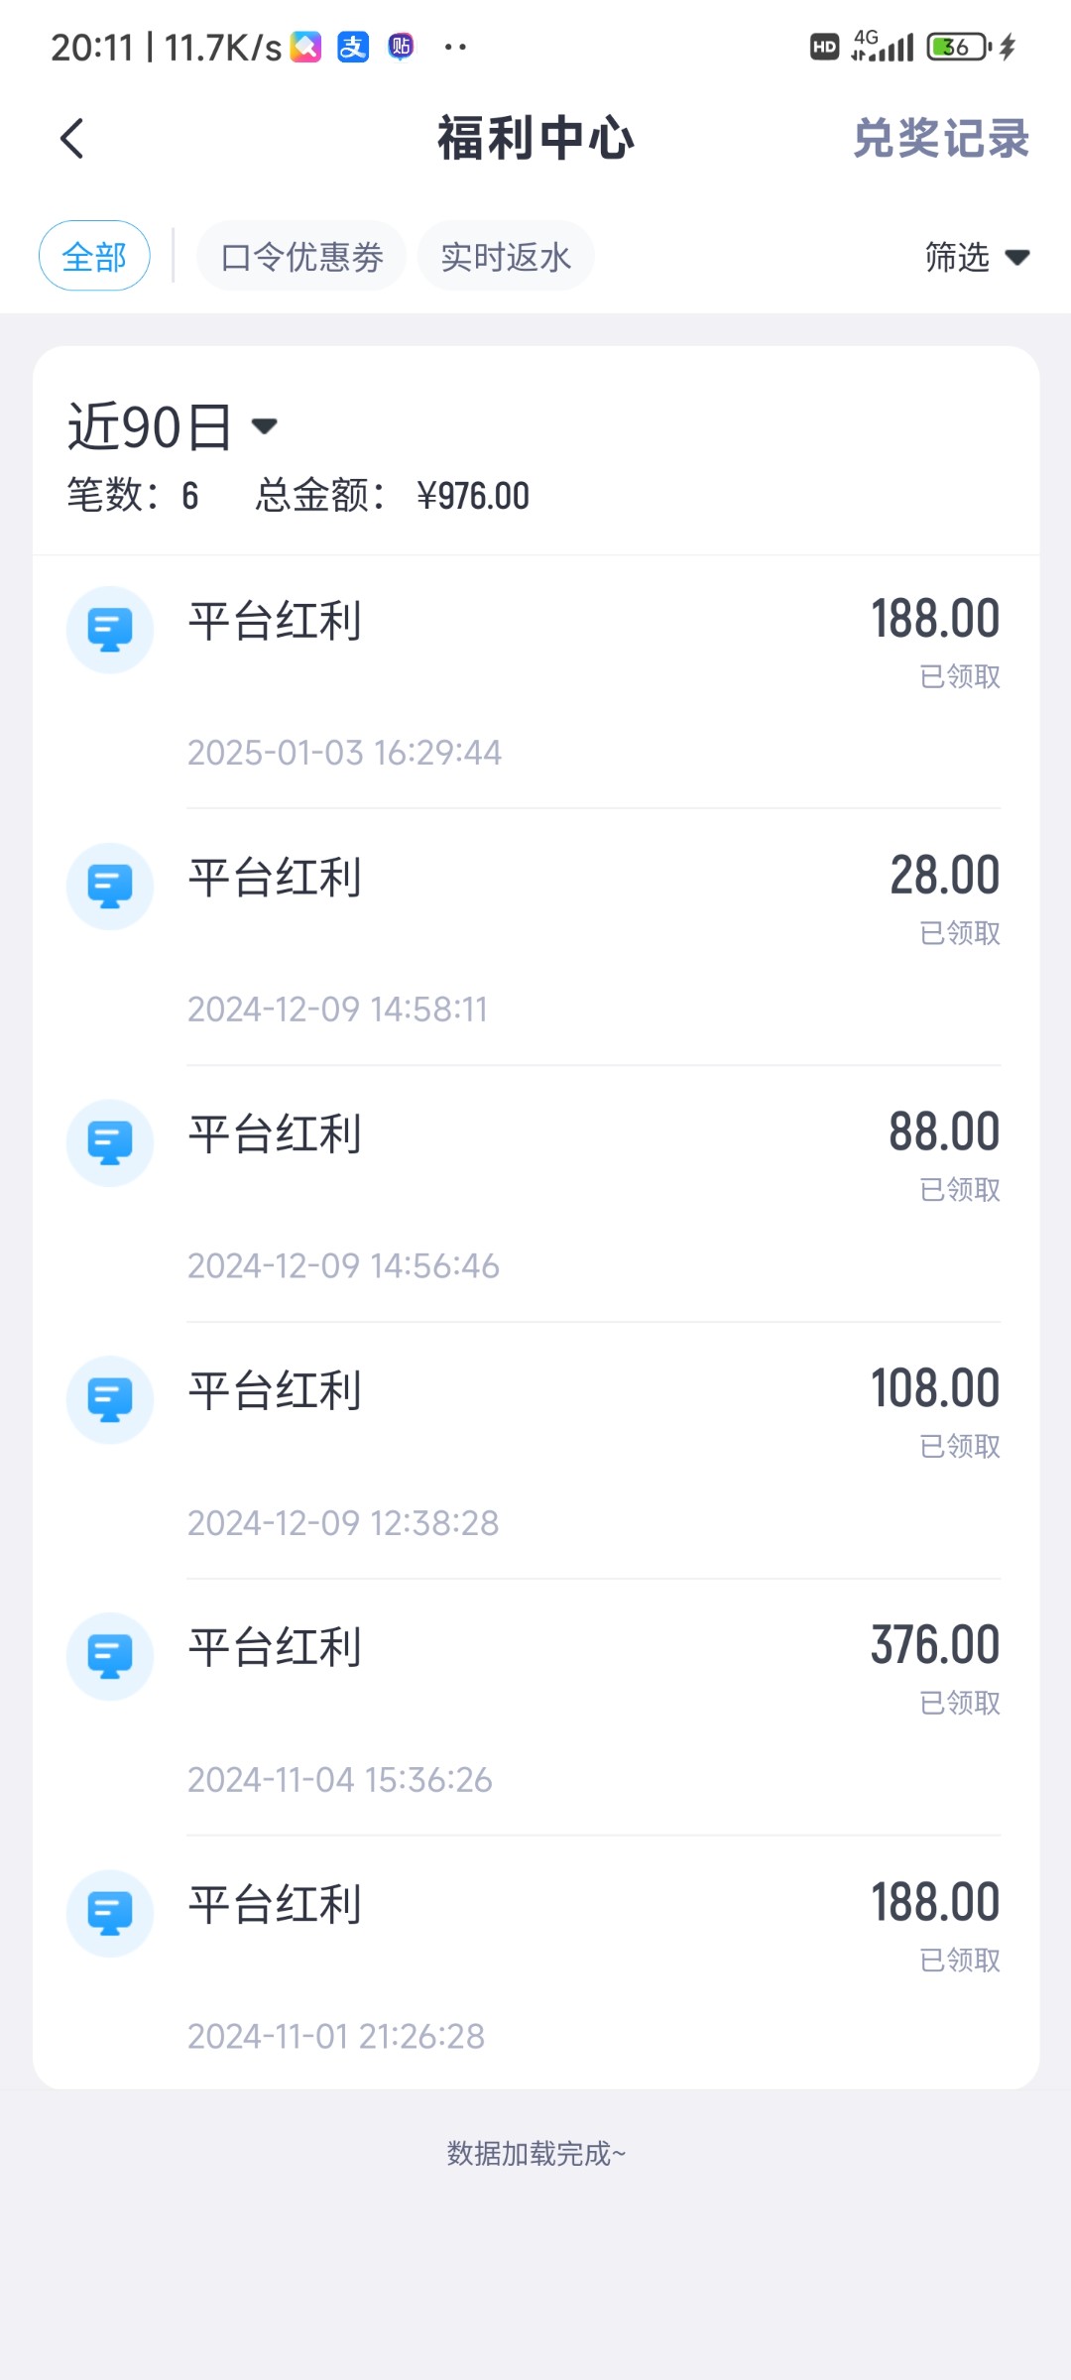The height and width of the screenshot is (2380, 1071).
Task: Tap the 28.00 platform bonus icon
Action: point(110,887)
